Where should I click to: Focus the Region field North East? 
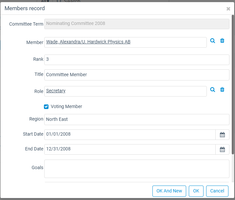[137, 120]
